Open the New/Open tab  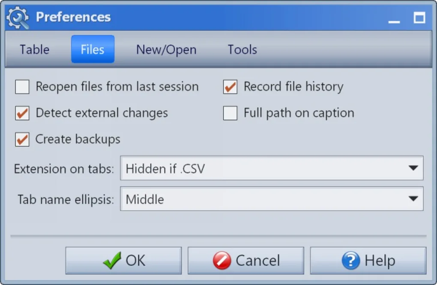[166, 49]
